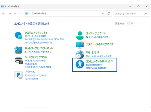This screenshot has width=151, height=112.
Task: Open the カテゴリ view-by dropdown
Action: [x=131, y=23]
